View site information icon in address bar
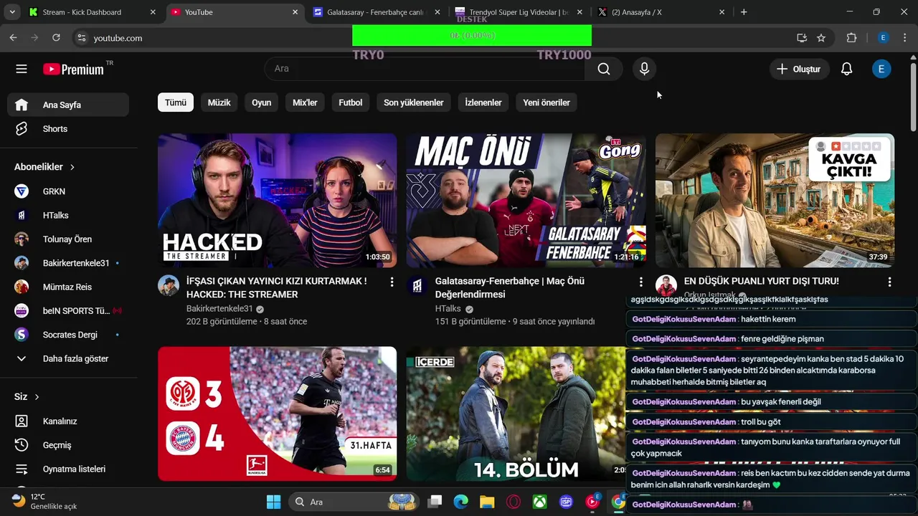 [x=81, y=38]
